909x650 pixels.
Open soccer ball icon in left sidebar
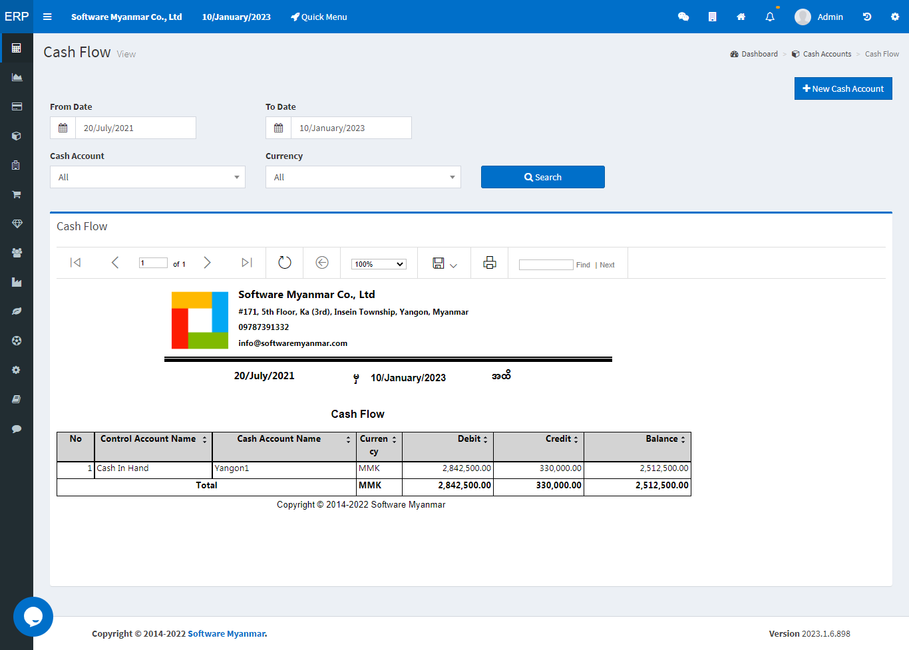[17, 341]
